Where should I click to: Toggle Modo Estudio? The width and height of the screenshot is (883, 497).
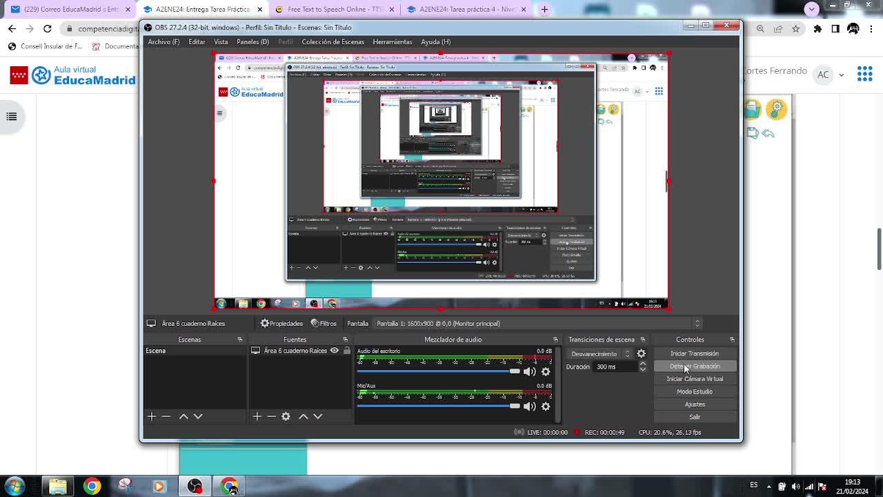click(x=695, y=391)
